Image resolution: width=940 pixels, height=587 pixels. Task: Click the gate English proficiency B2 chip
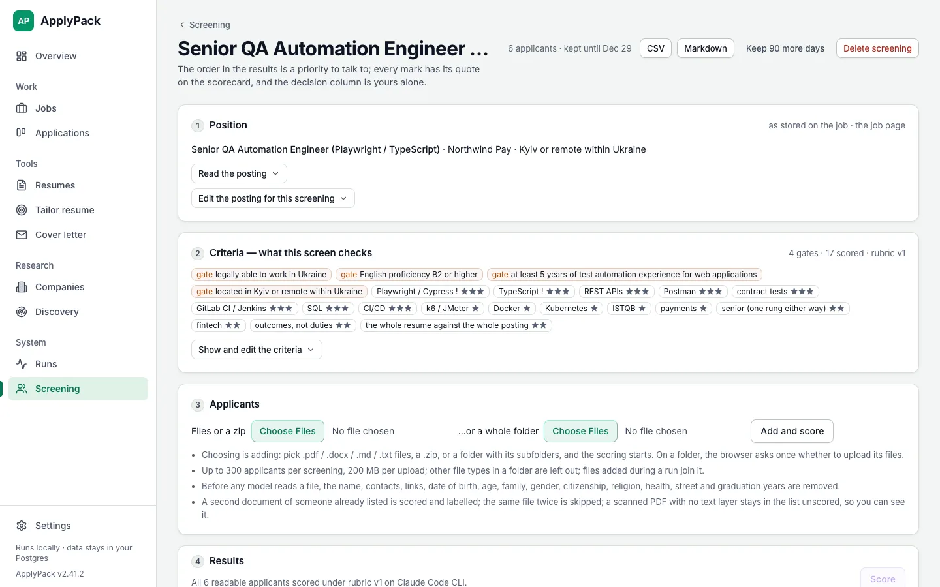(409, 275)
